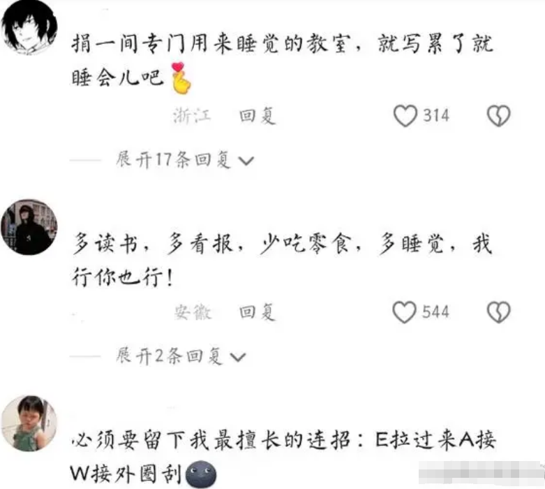Tap the 544 like count
Image resolution: width=545 pixels, height=489 pixels.
[x=435, y=312]
